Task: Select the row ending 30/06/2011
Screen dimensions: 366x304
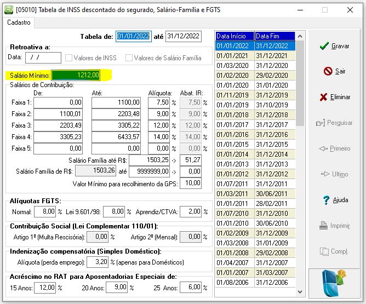Action: (255, 194)
